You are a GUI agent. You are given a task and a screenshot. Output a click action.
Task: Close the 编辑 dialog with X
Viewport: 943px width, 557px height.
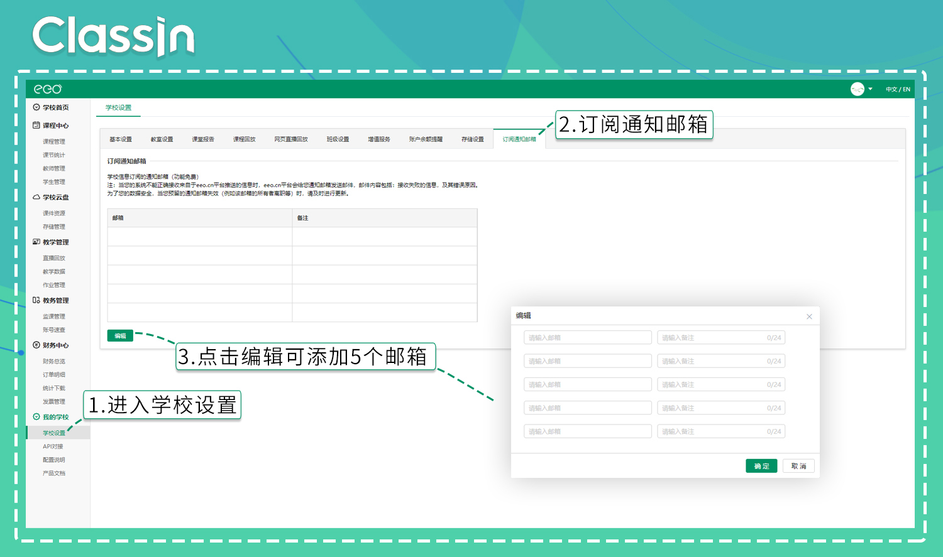(809, 316)
